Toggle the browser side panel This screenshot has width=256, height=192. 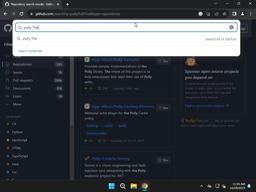coord(234,14)
